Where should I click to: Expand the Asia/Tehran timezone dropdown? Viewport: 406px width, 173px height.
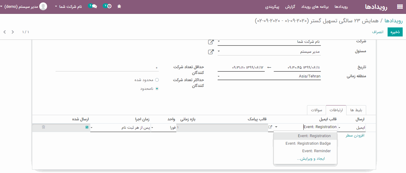tap(269, 77)
